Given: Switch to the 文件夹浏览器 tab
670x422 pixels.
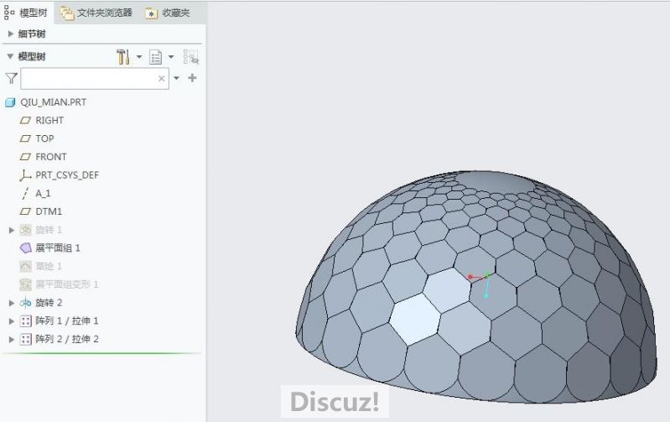Looking at the screenshot, I should click(x=96, y=13).
